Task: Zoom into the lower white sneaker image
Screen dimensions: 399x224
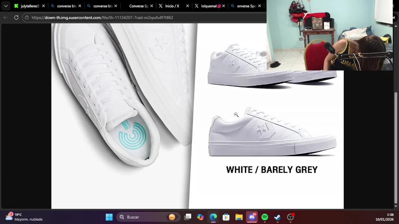Action: [x=272, y=132]
